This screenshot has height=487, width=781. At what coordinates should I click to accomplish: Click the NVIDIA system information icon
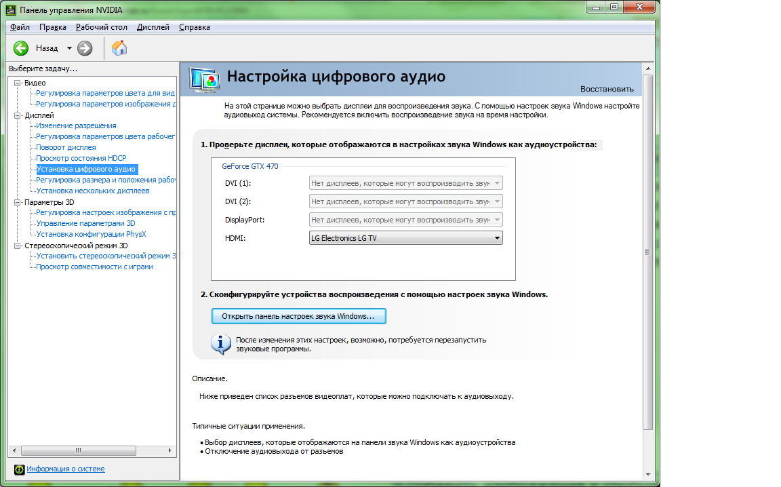point(20,469)
